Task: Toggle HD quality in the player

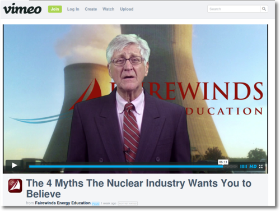Action: 253,167
